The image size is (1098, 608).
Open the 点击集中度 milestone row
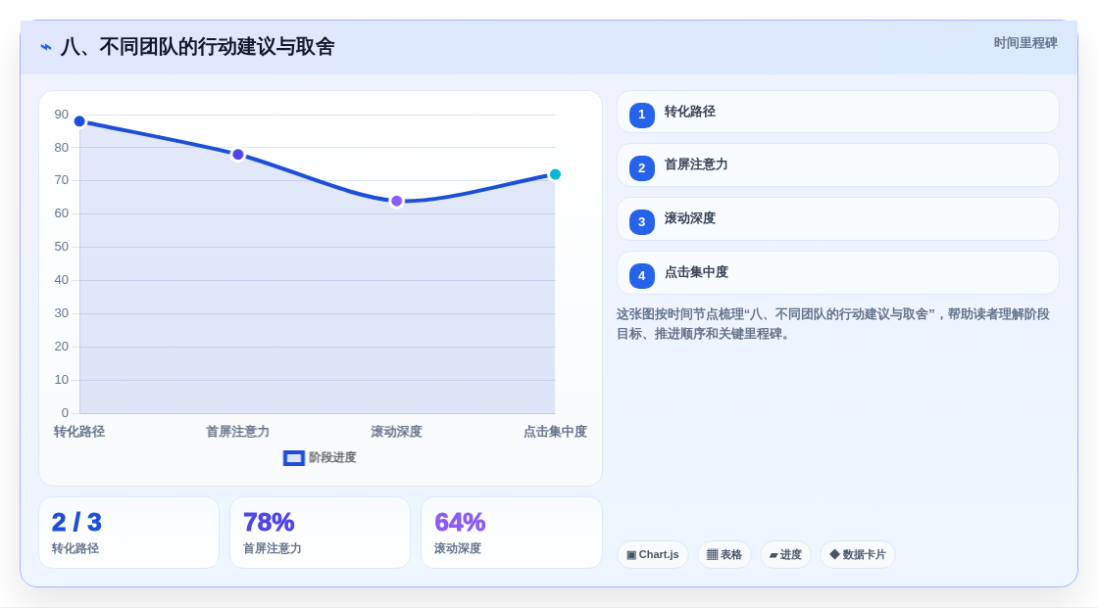837,273
